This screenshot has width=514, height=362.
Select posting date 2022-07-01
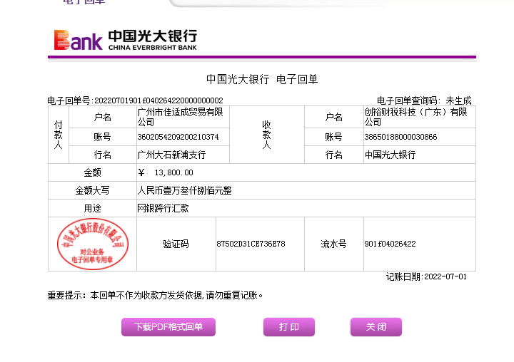445,276
